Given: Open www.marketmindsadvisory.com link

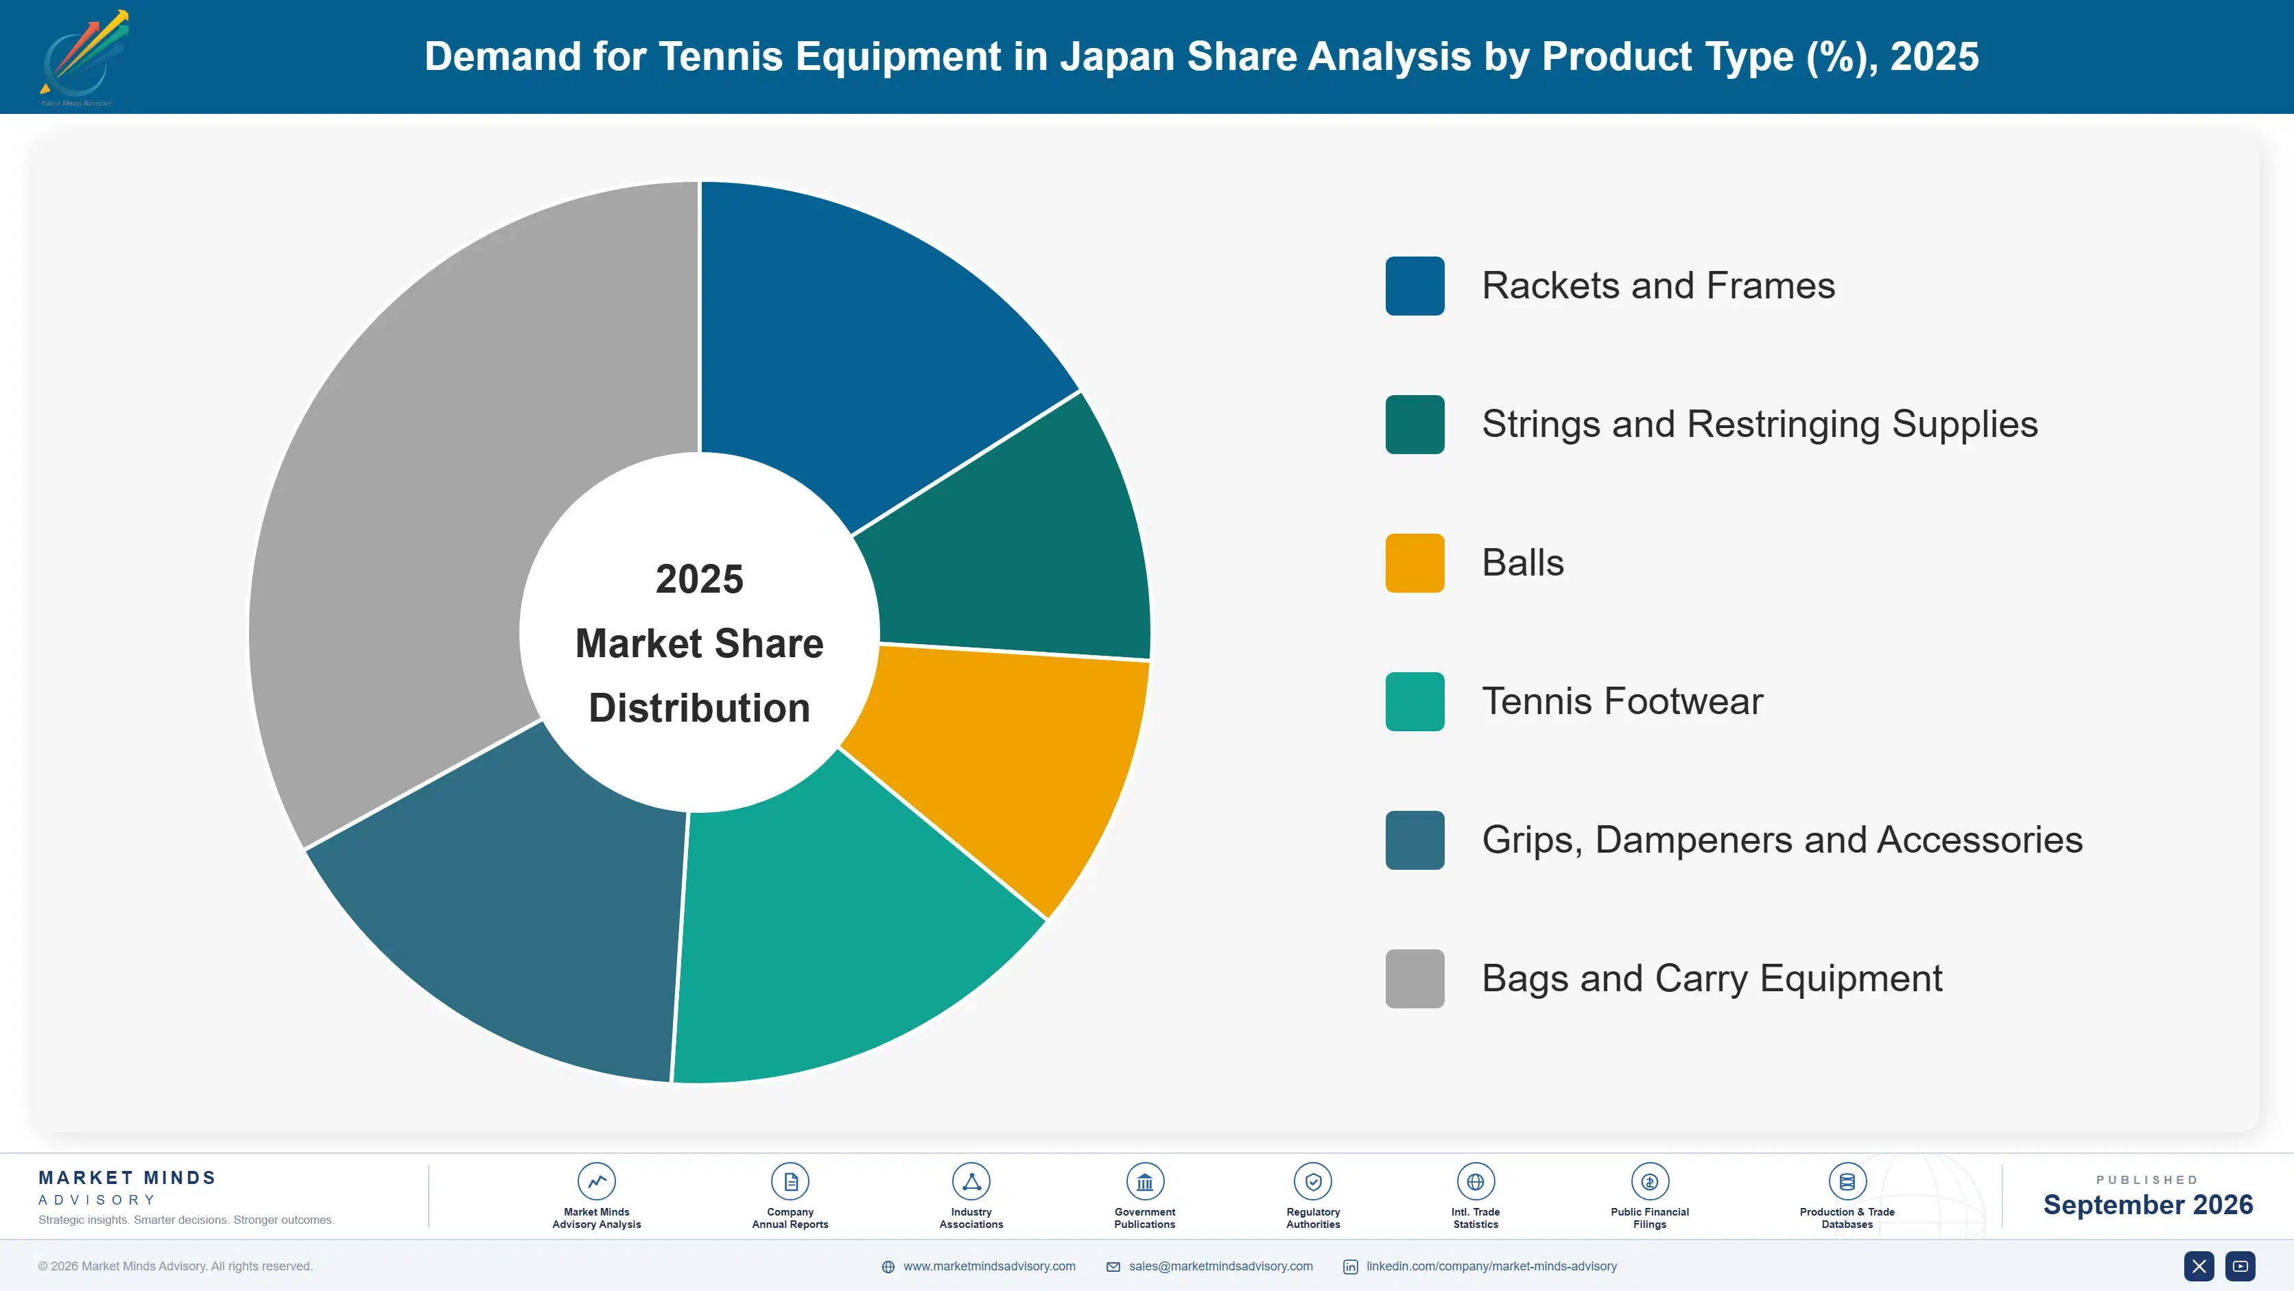Looking at the screenshot, I should [x=989, y=1266].
